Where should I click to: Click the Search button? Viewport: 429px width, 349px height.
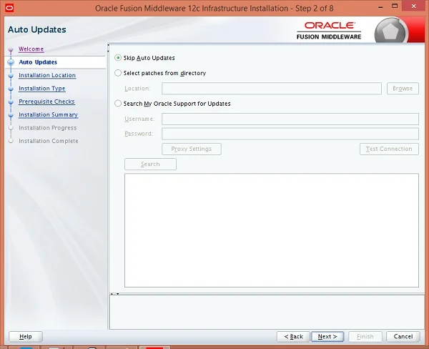(x=150, y=164)
